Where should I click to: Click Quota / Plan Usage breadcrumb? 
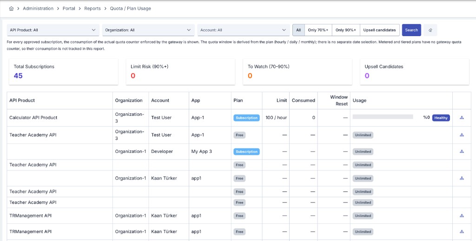click(130, 8)
